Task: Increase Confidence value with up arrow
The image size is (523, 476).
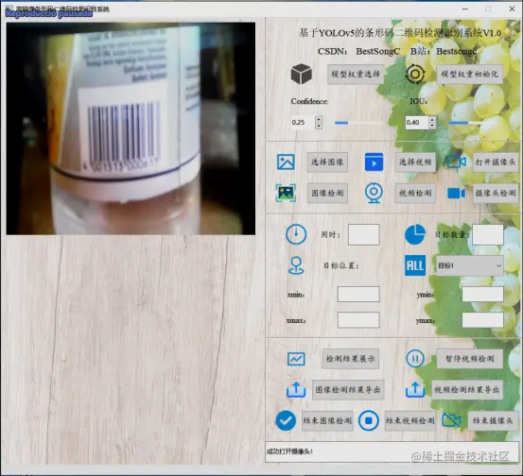Action: [319, 119]
